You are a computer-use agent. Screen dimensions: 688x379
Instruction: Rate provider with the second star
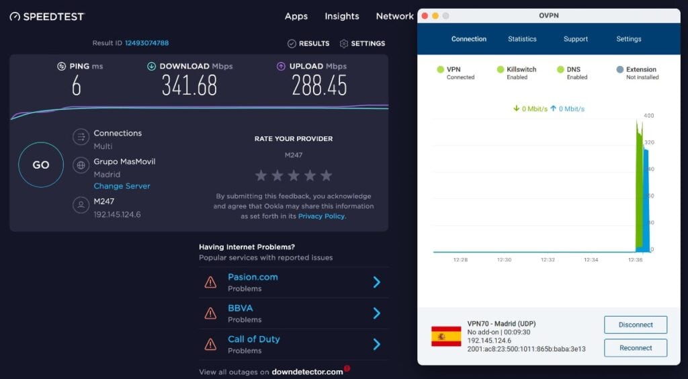(x=277, y=175)
